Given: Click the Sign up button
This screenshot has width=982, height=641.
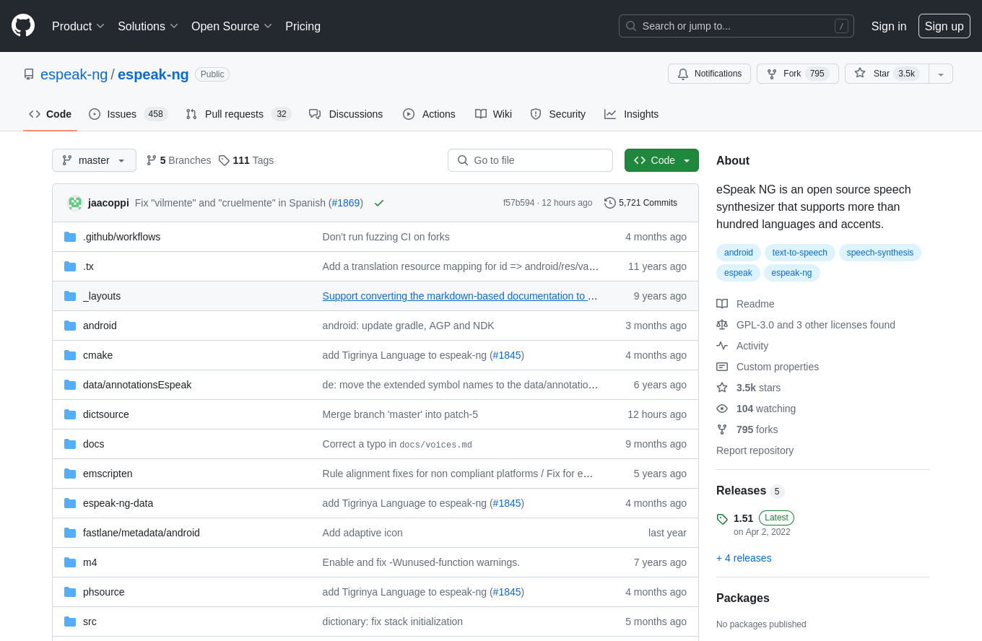Looking at the screenshot, I should (944, 26).
